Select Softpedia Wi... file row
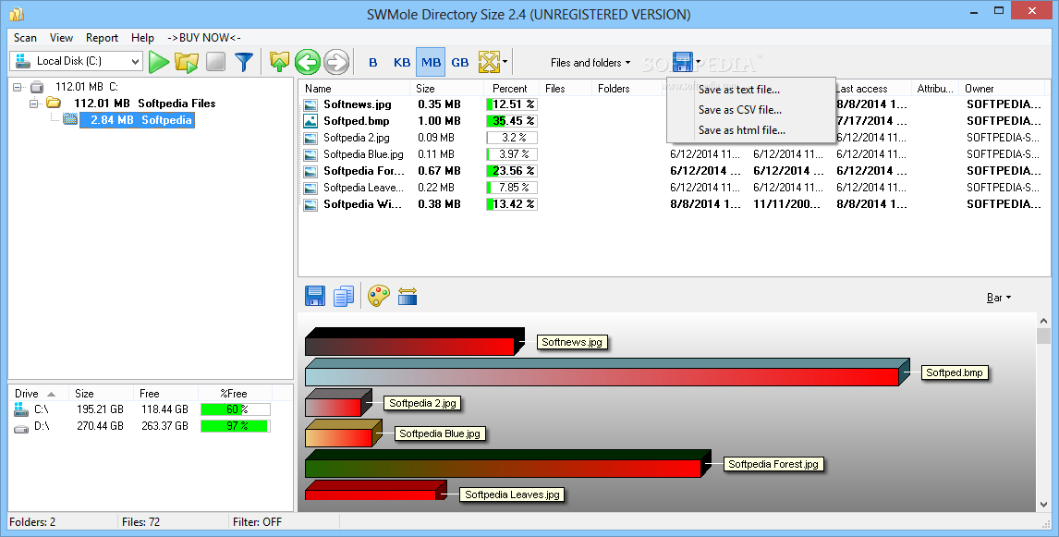This screenshot has height=537, width=1059. 673,204
